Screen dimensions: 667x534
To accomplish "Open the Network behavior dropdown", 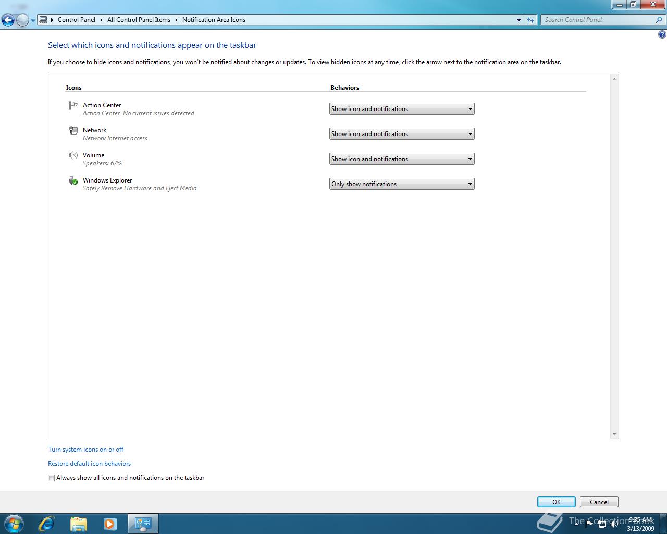I will point(402,134).
